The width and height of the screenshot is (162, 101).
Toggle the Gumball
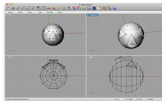pos(50,12)
